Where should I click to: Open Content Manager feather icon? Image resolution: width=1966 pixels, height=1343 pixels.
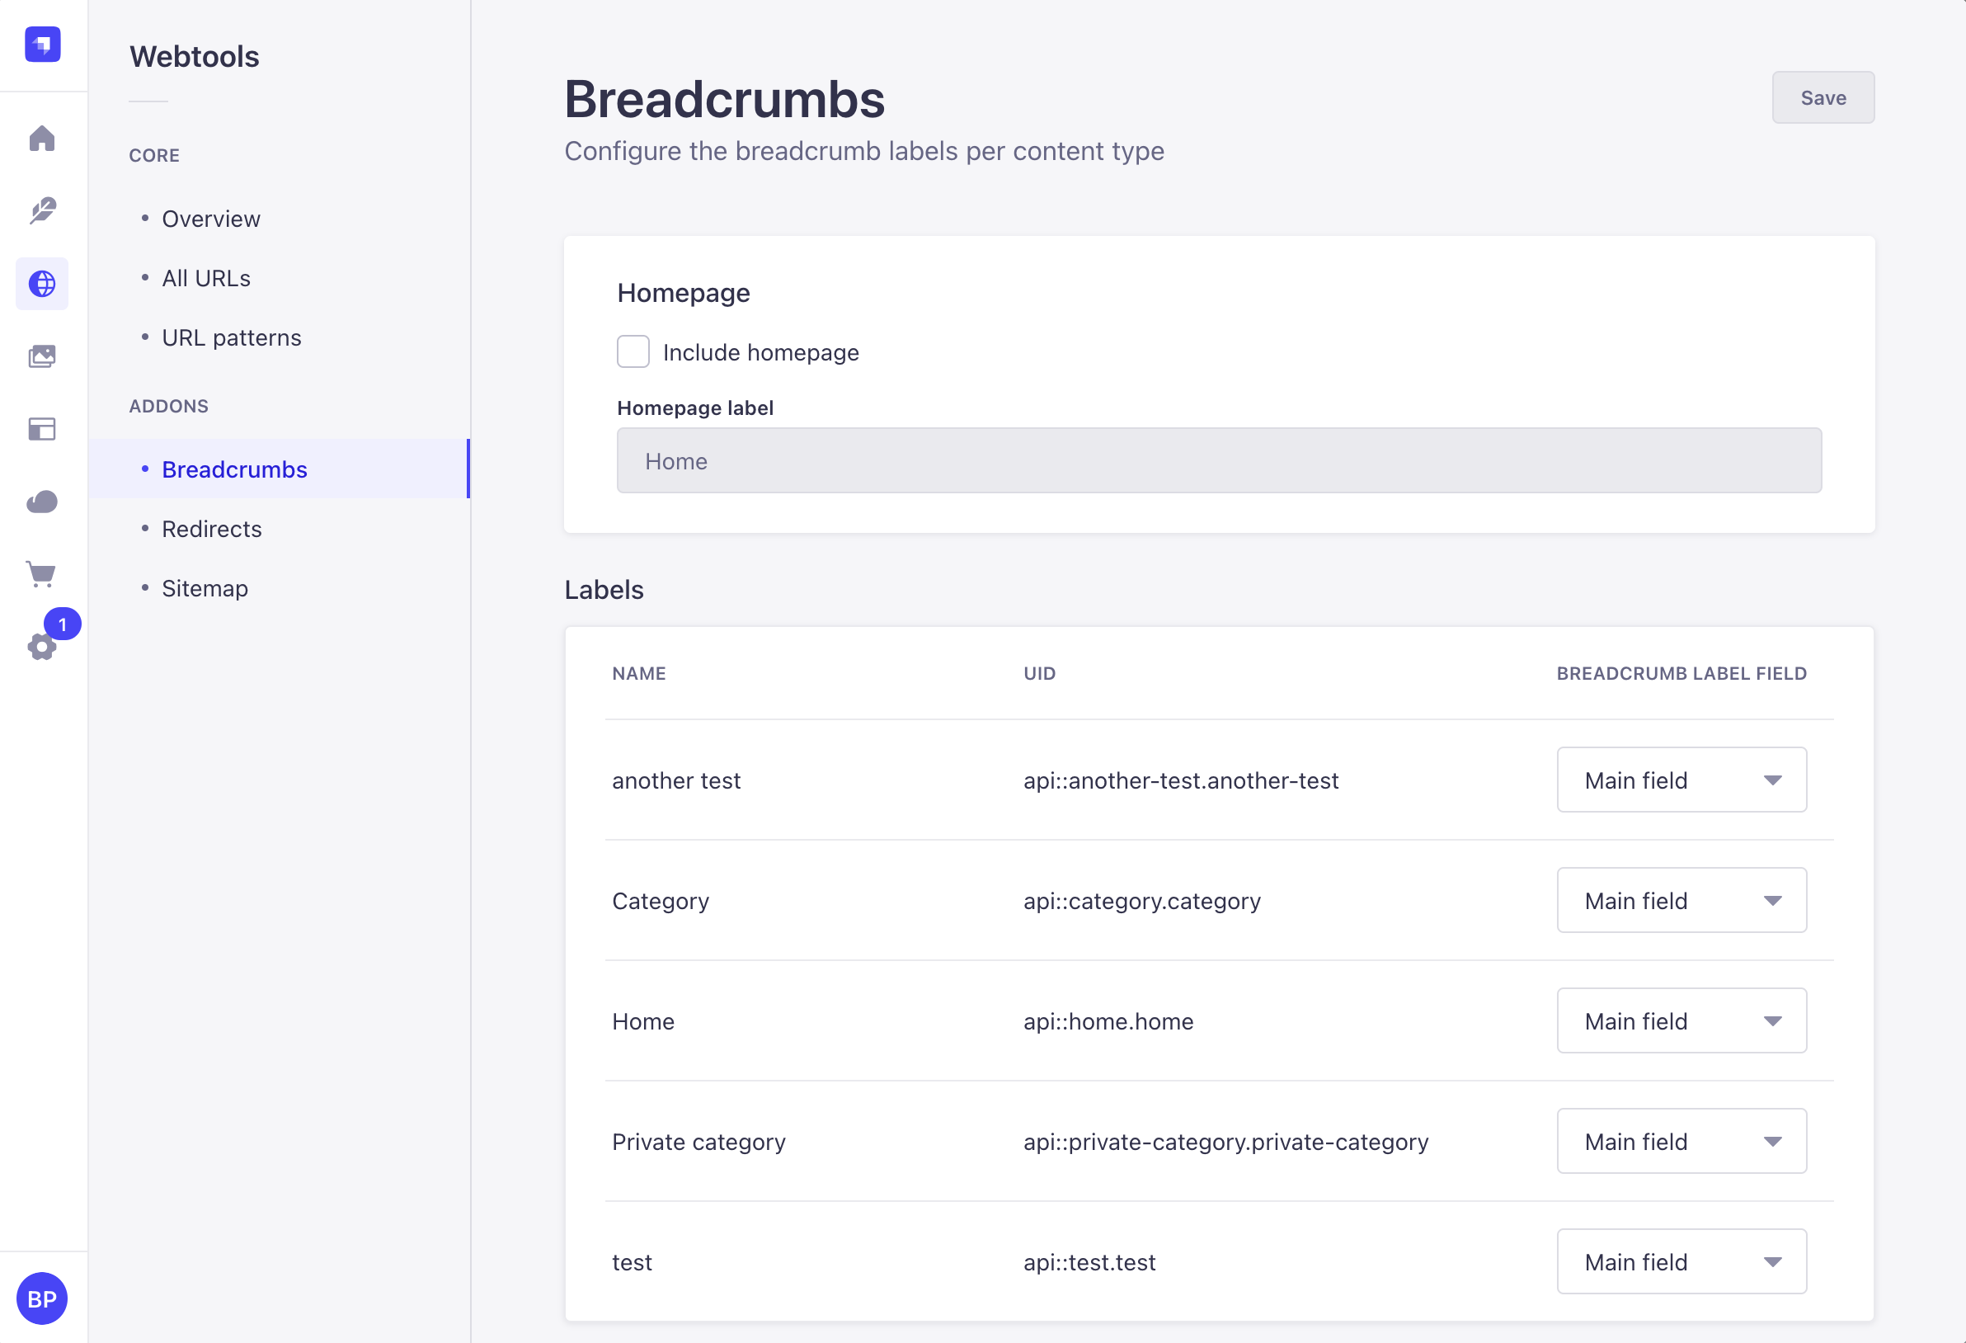[x=42, y=210]
